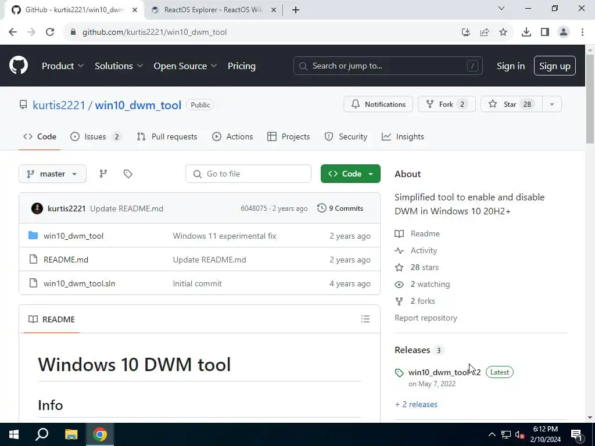The height and width of the screenshot is (446, 595).
Task: Open the Actions tab
Action: click(232, 136)
